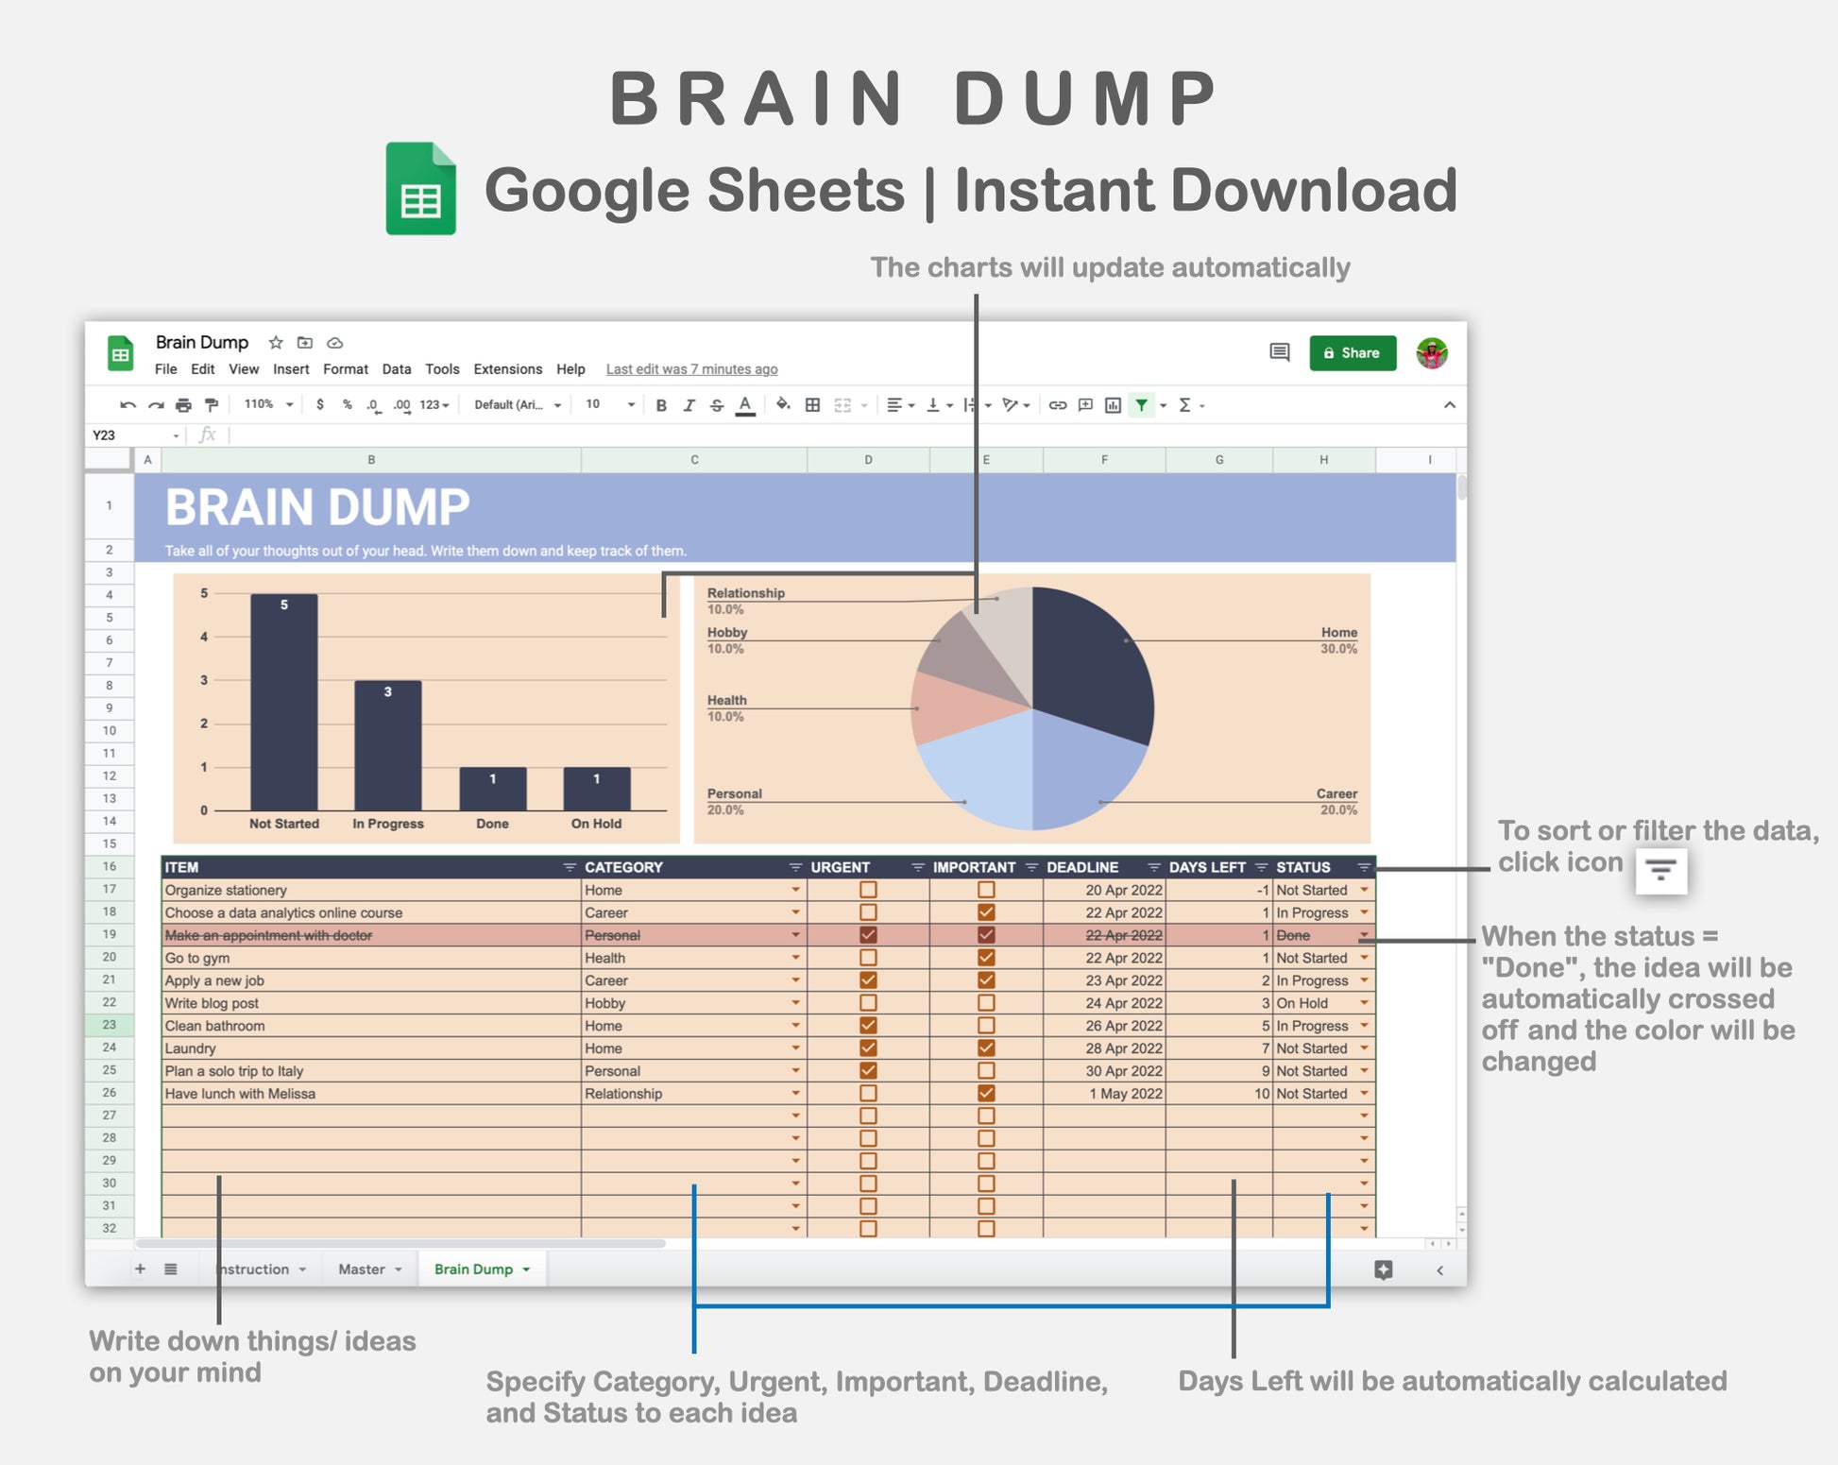Toggle the green filter icon
The image size is (1838, 1465).
(1142, 405)
